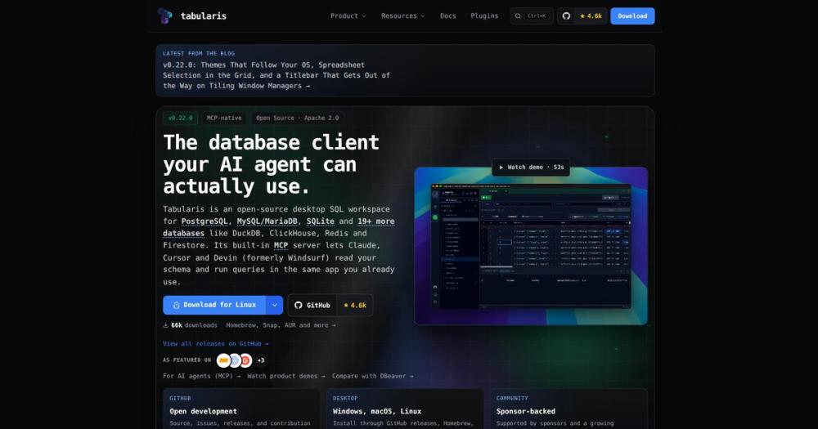The height and width of the screenshot is (429, 818).
Task: Click the GitHub icon in header
Action: coord(566,16)
